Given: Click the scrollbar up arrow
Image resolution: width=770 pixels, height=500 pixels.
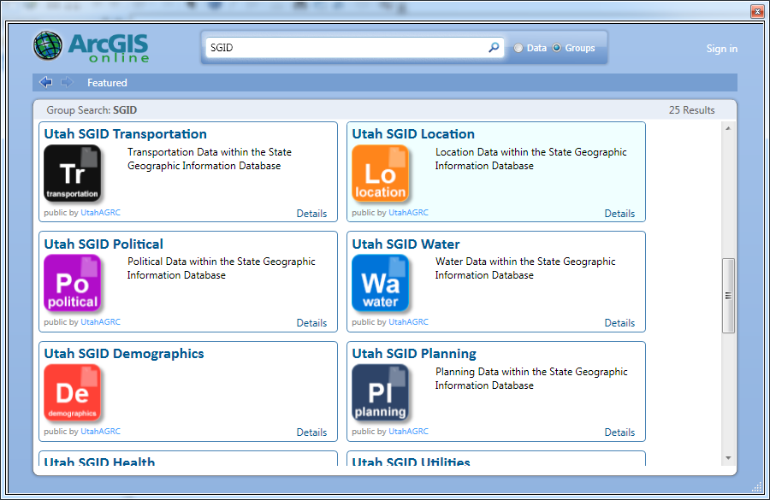Looking at the screenshot, I should tap(728, 128).
